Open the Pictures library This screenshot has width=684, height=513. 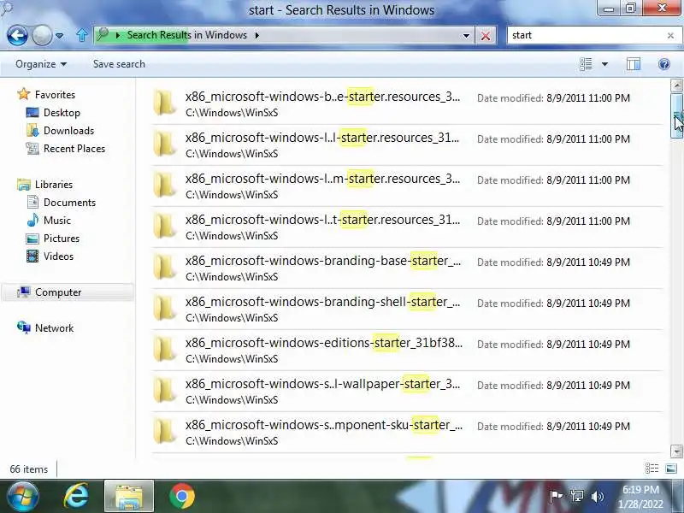pyautogui.click(x=61, y=239)
